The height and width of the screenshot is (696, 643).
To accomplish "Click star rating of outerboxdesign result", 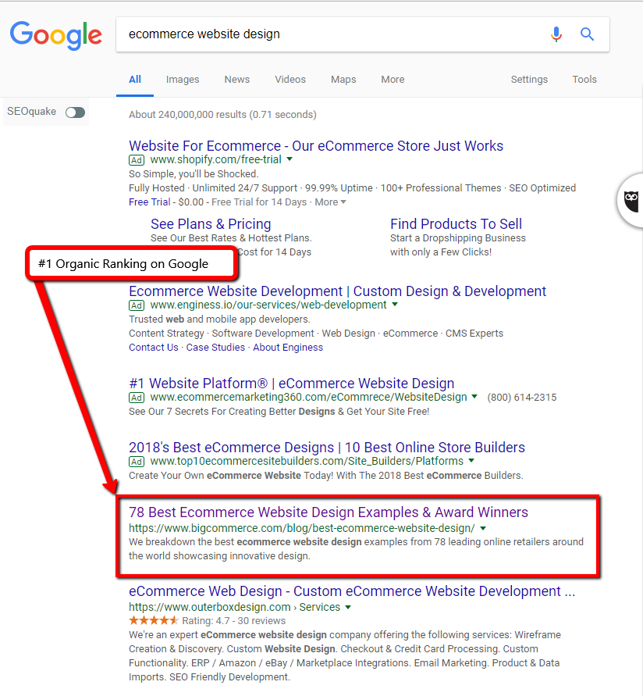I will (154, 620).
